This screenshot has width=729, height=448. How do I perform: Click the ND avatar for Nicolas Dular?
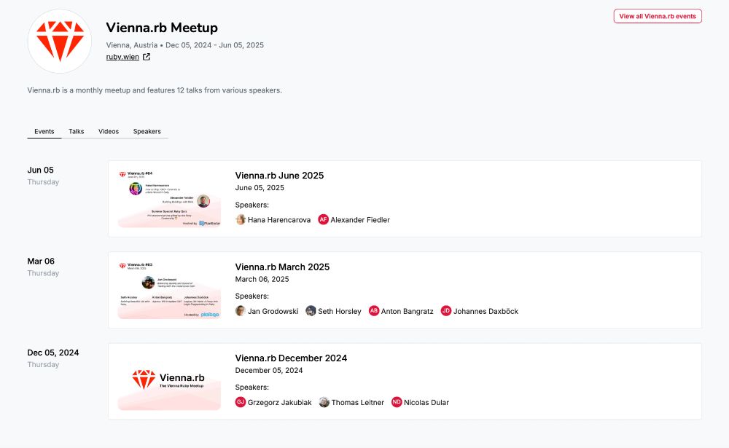pyautogui.click(x=397, y=402)
